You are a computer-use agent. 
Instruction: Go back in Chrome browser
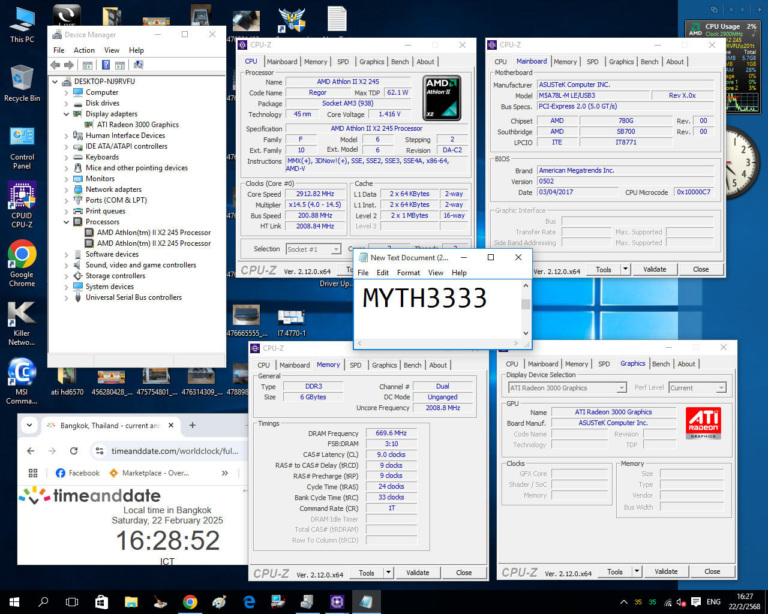(31, 451)
